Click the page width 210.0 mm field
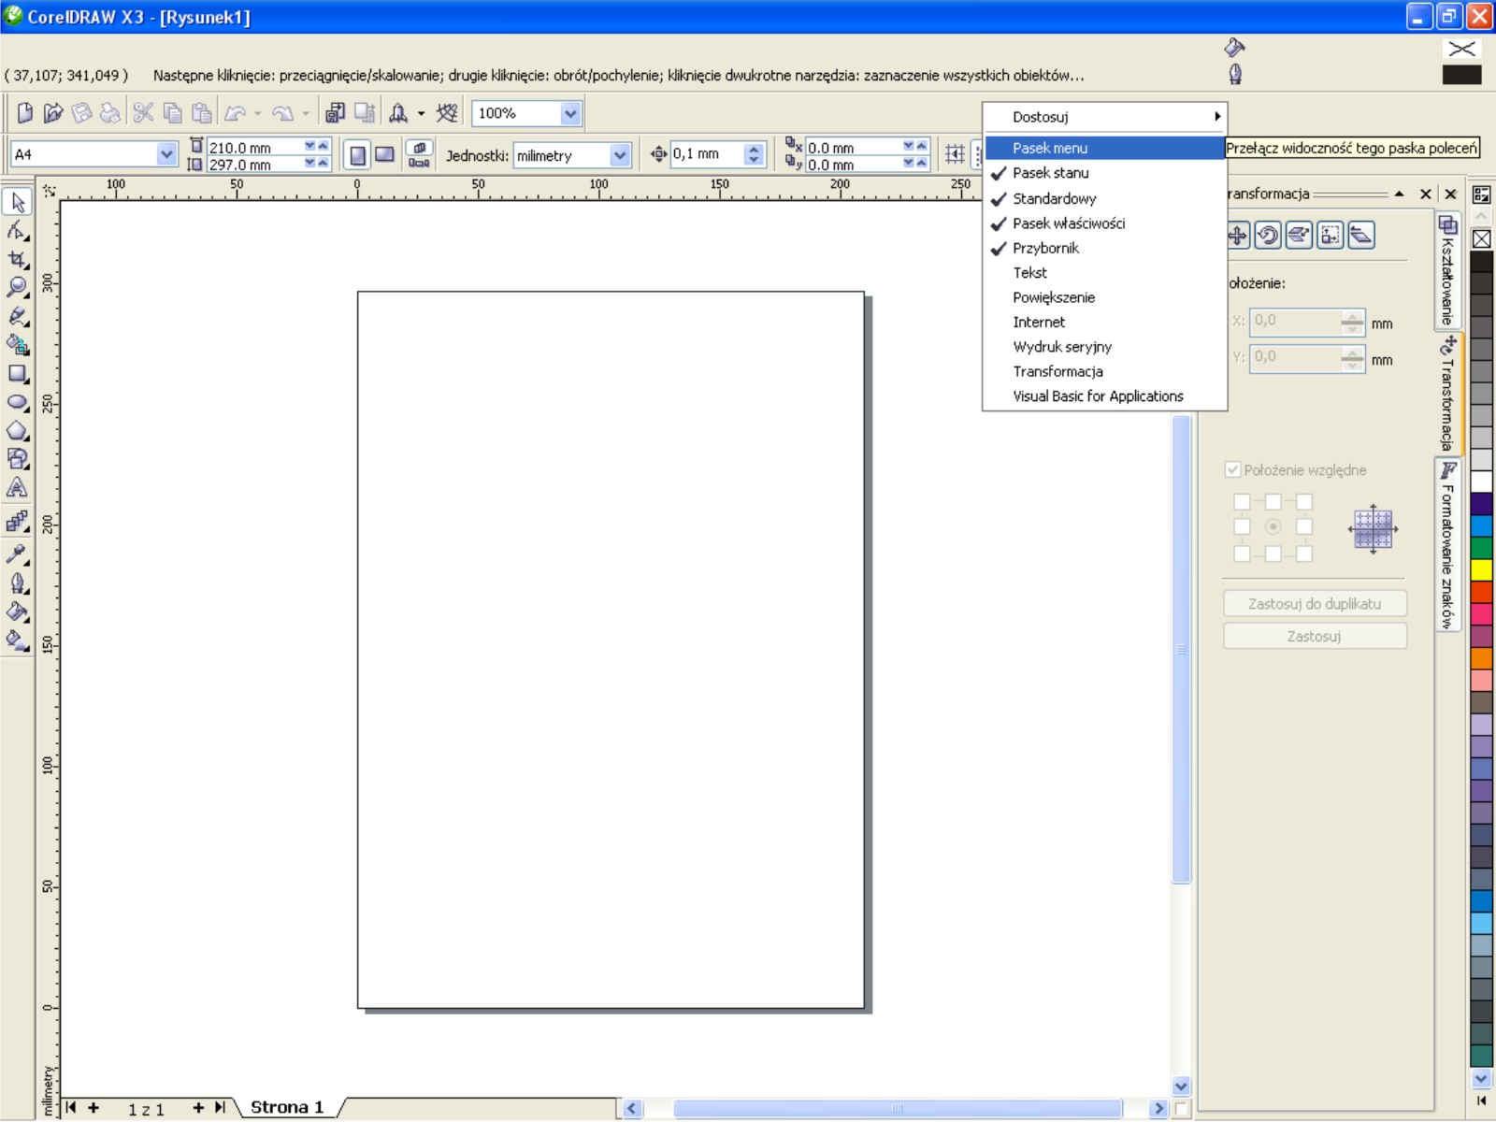Screen dimensions: 1496x1122 click(252, 147)
